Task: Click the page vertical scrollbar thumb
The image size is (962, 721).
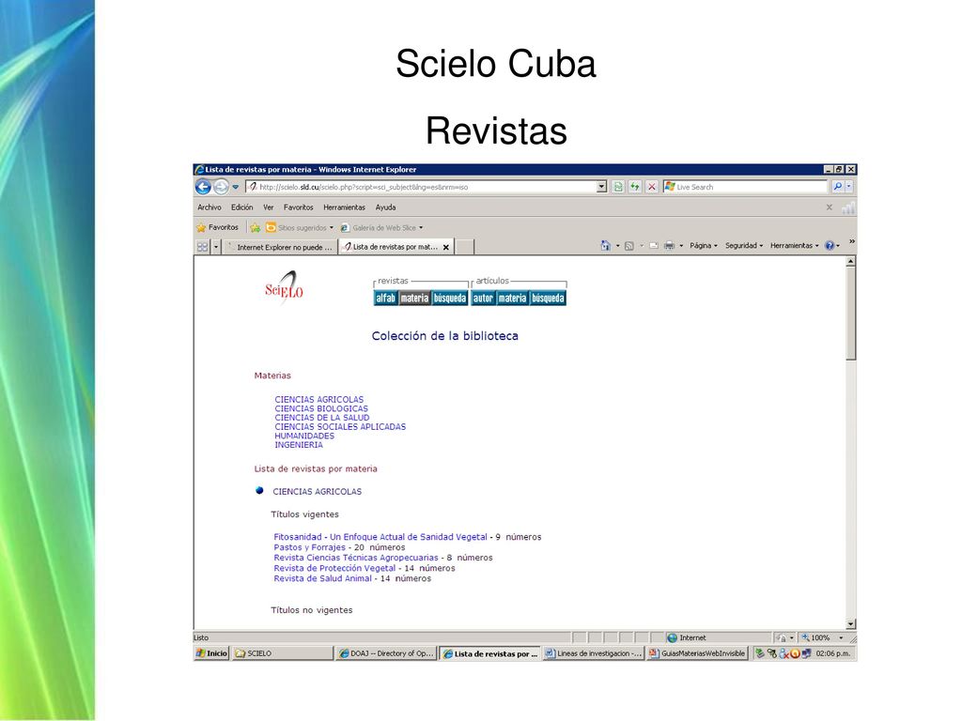Action: (850, 314)
